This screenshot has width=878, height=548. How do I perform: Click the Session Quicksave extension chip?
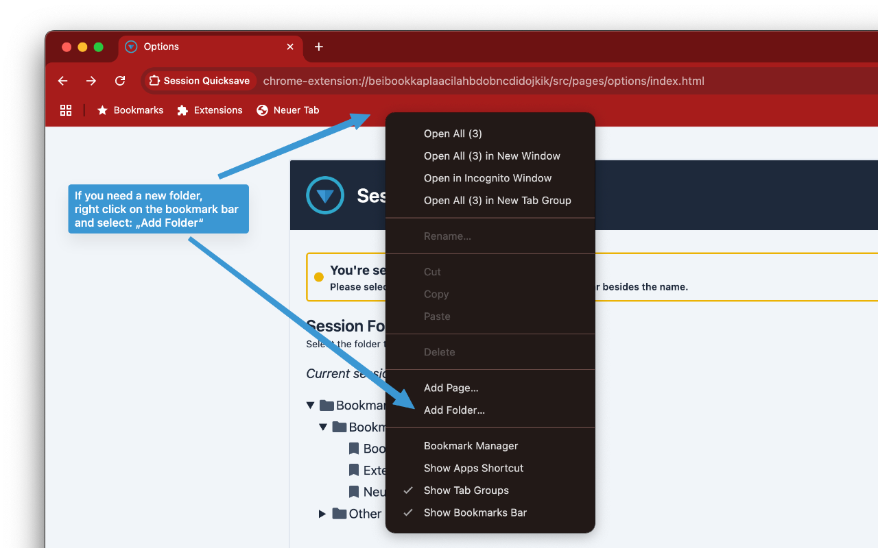(x=200, y=81)
